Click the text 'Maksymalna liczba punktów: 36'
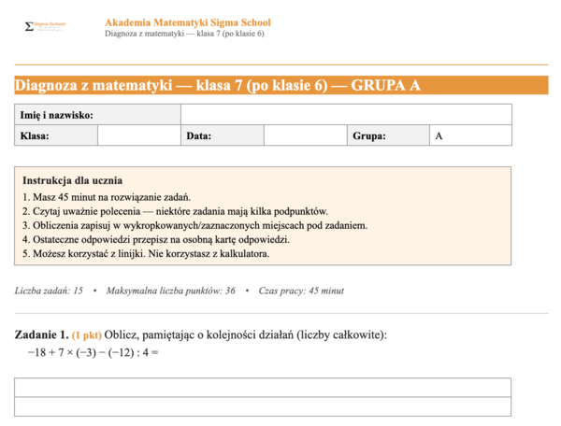This screenshot has height=426, width=561. pyautogui.click(x=171, y=291)
